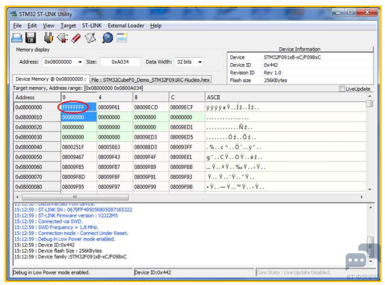Viewport: 385px width, 285px height.
Task: Click memory table vertical scrollbar up arrow
Action: [369, 96]
